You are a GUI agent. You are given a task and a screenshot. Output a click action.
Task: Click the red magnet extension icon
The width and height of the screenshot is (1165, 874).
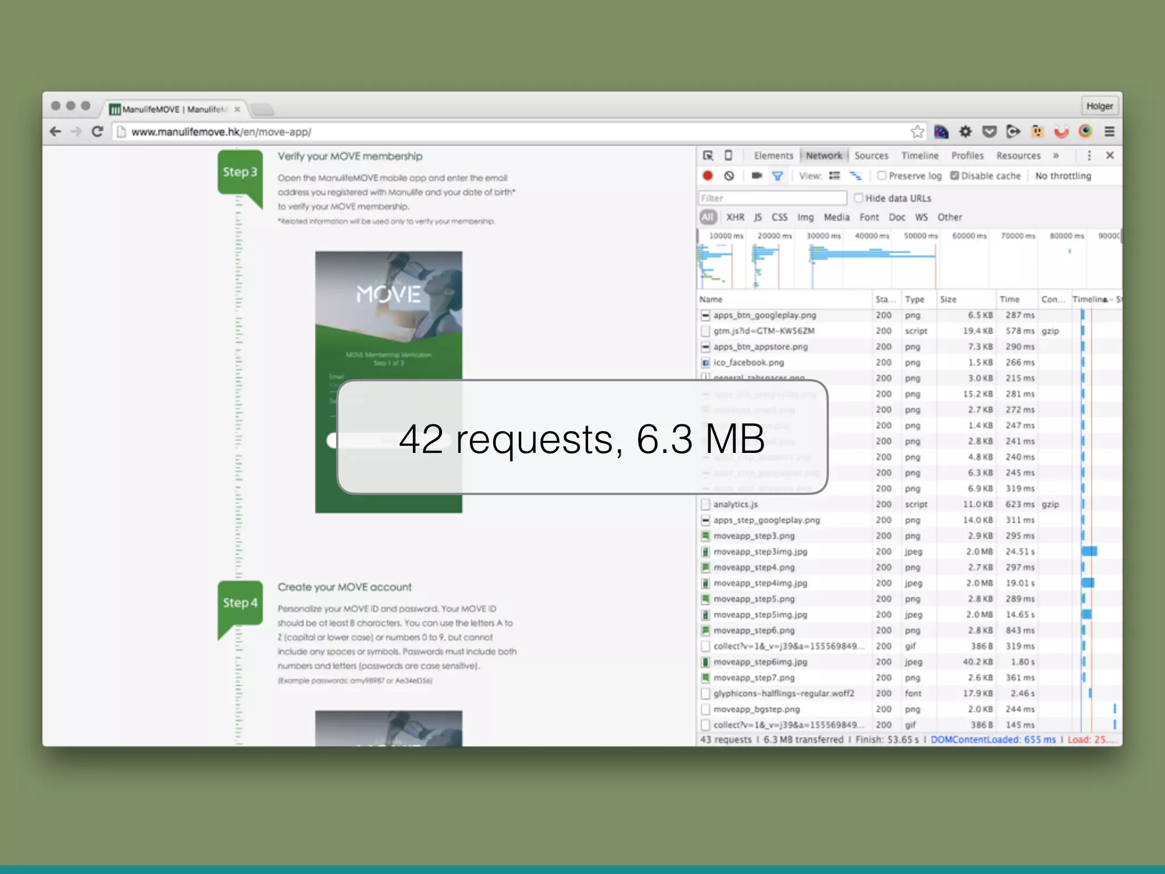[x=1061, y=131]
